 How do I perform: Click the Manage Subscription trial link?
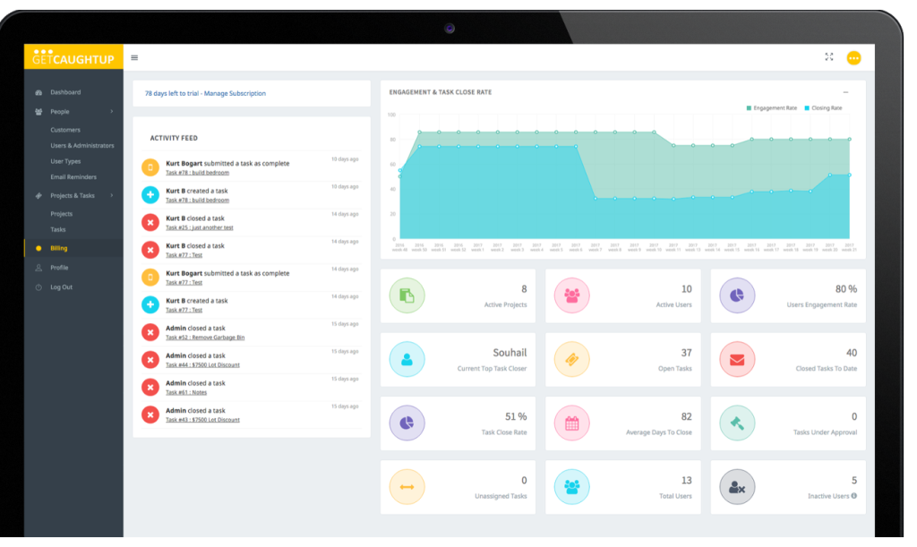(235, 93)
